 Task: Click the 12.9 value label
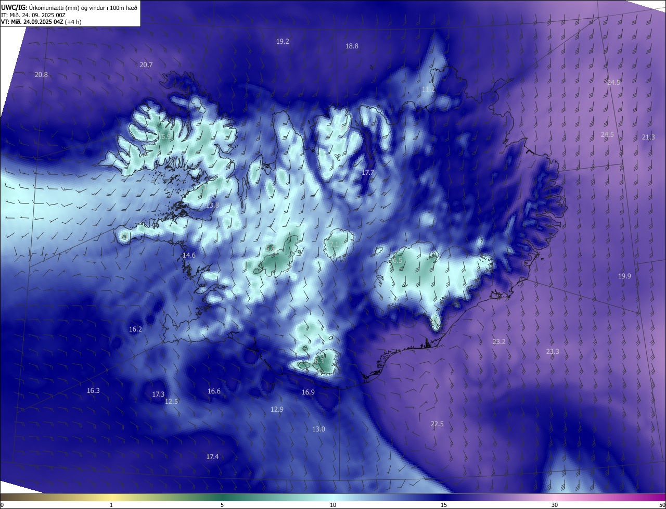click(x=277, y=409)
